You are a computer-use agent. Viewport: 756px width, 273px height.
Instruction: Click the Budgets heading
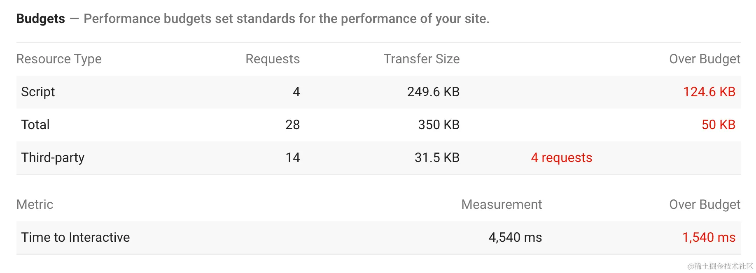coord(40,19)
